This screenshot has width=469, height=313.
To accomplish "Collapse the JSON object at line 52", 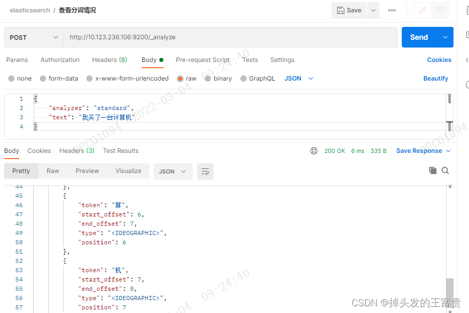I will pos(65,261).
